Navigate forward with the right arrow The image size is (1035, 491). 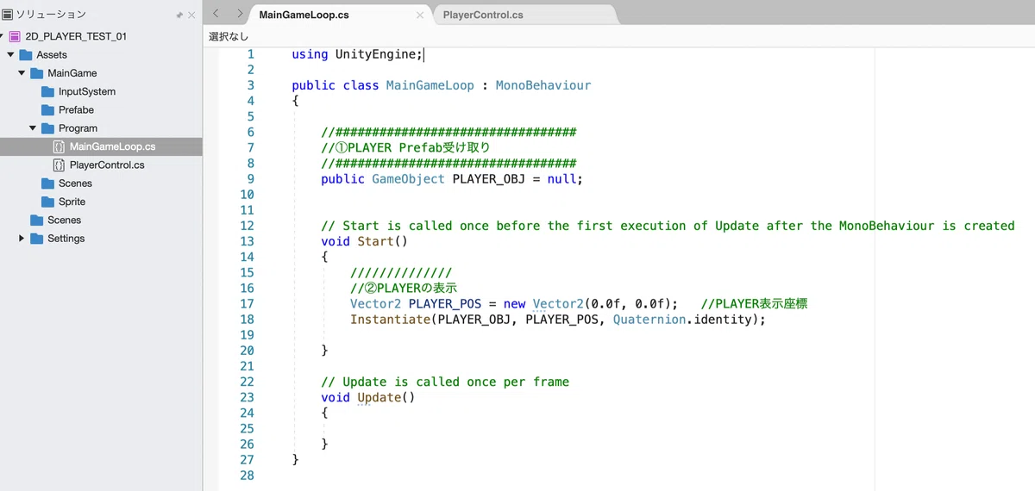pos(239,13)
